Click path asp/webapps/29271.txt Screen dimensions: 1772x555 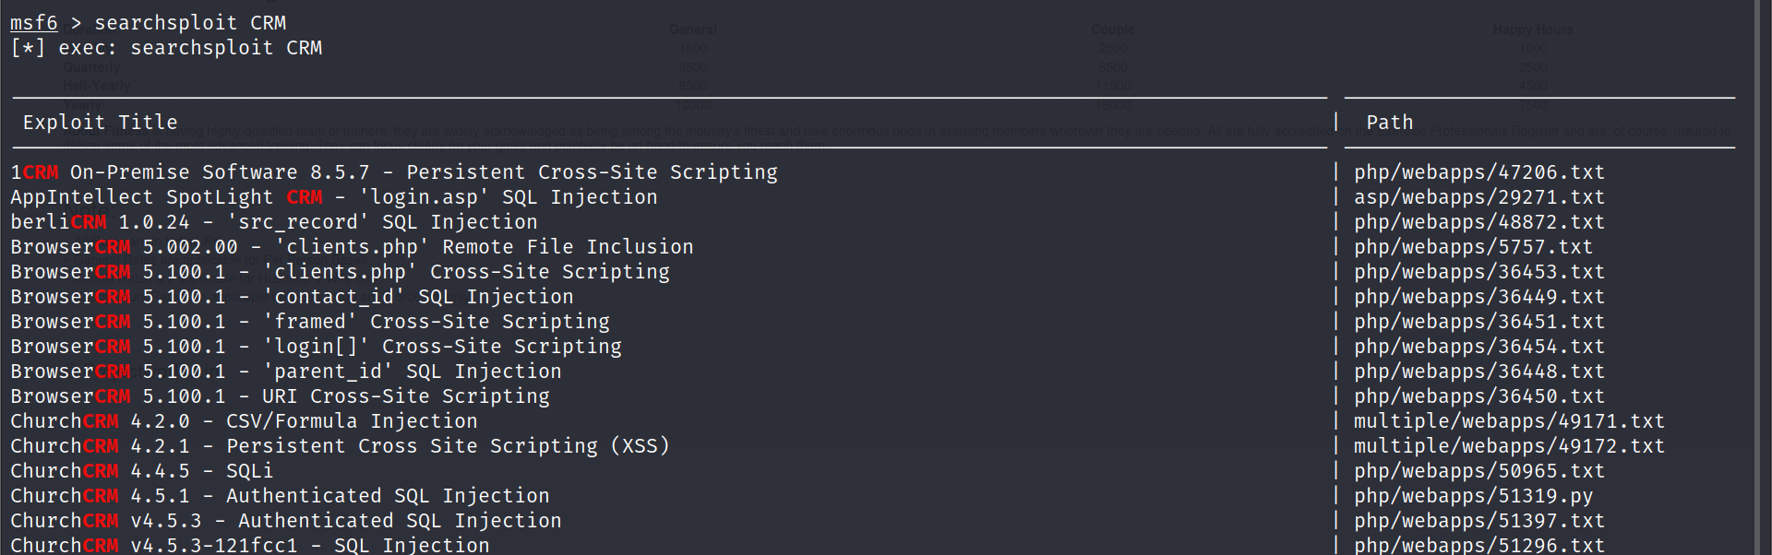pos(1479,197)
